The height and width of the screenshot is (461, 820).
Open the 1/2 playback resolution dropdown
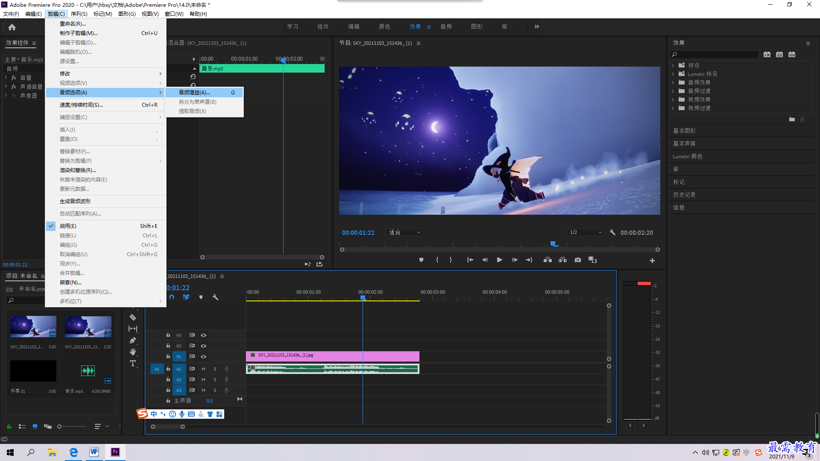point(586,233)
